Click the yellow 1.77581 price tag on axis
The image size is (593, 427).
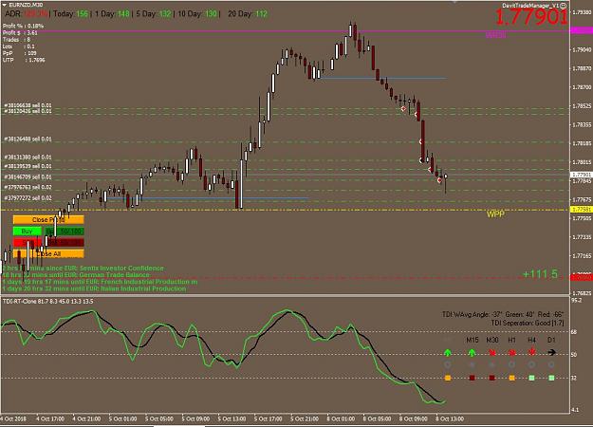click(582, 210)
